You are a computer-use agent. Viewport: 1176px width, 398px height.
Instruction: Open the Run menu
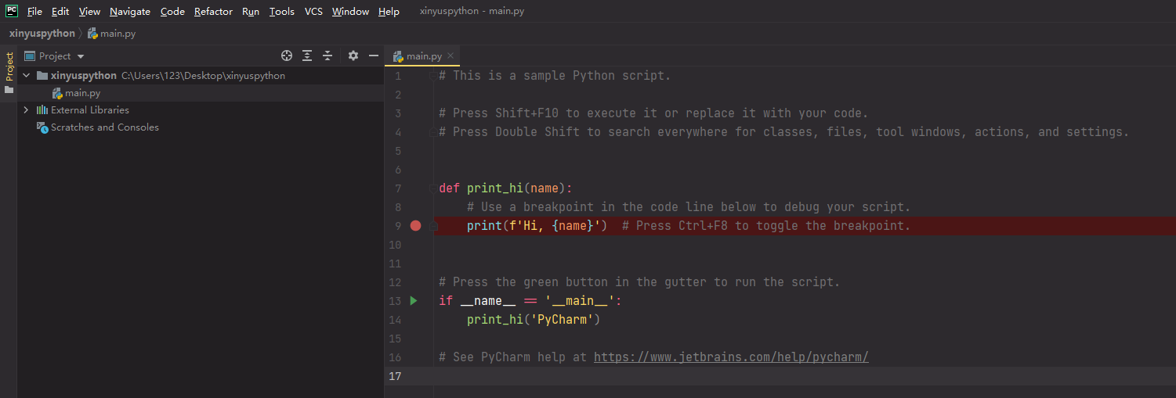click(251, 12)
